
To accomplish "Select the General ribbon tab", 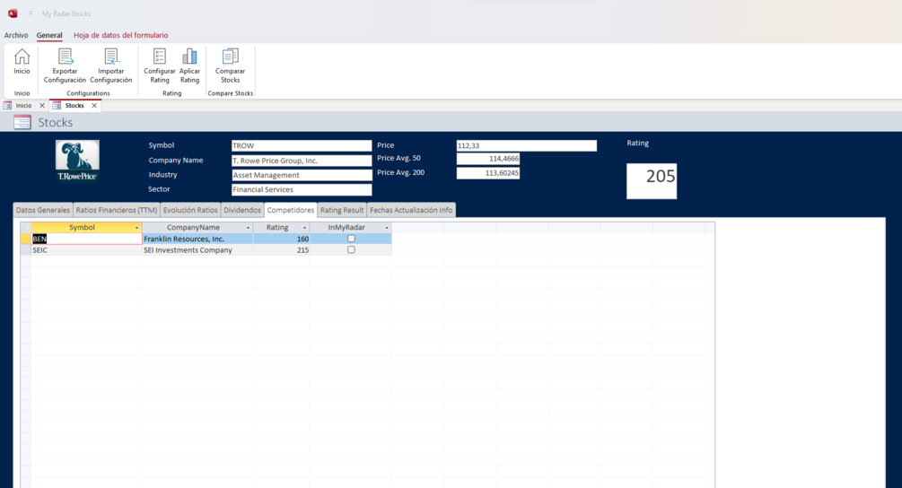I will click(x=49, y=35).
